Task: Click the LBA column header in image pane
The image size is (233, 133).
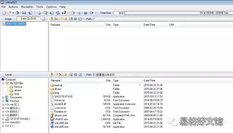Action: (171, 25)
